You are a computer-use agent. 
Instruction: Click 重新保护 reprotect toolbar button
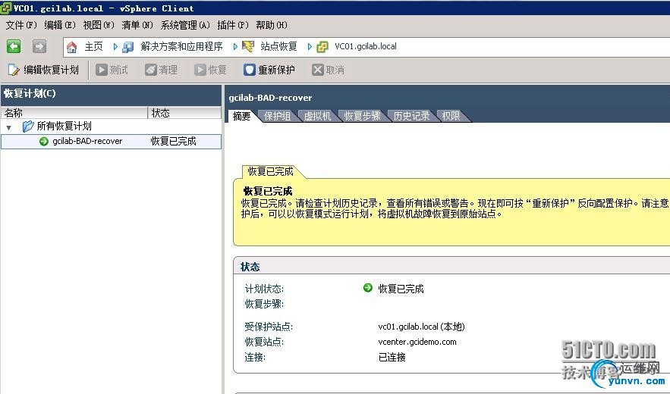point(269,70)
